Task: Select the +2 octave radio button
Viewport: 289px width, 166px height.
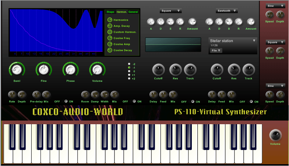Action: click(x=129, y=78)
